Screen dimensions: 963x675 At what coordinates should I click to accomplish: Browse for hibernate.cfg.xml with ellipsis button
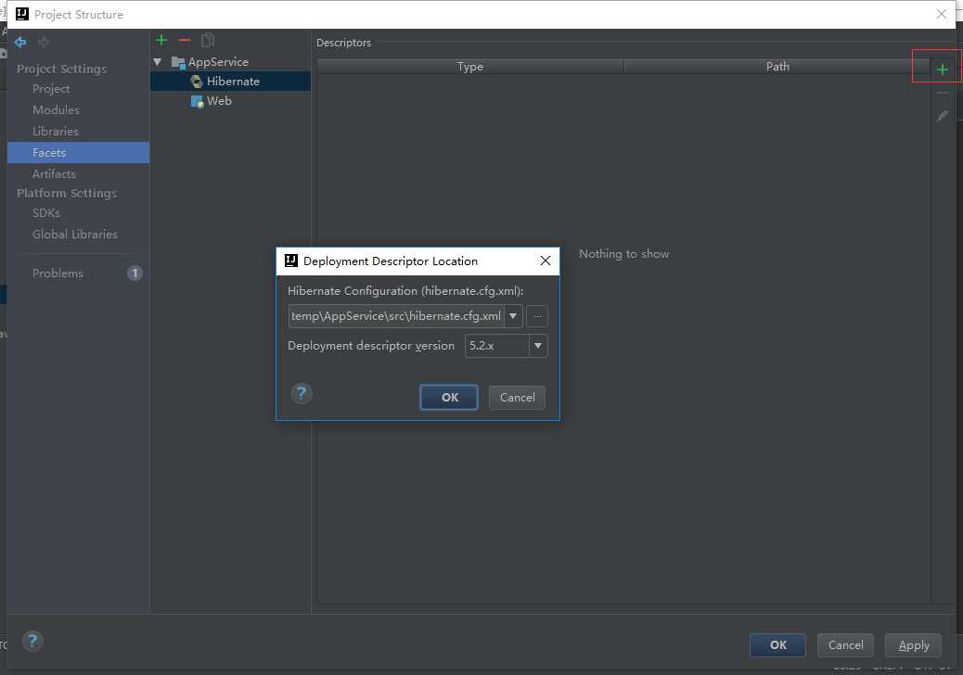537,316
